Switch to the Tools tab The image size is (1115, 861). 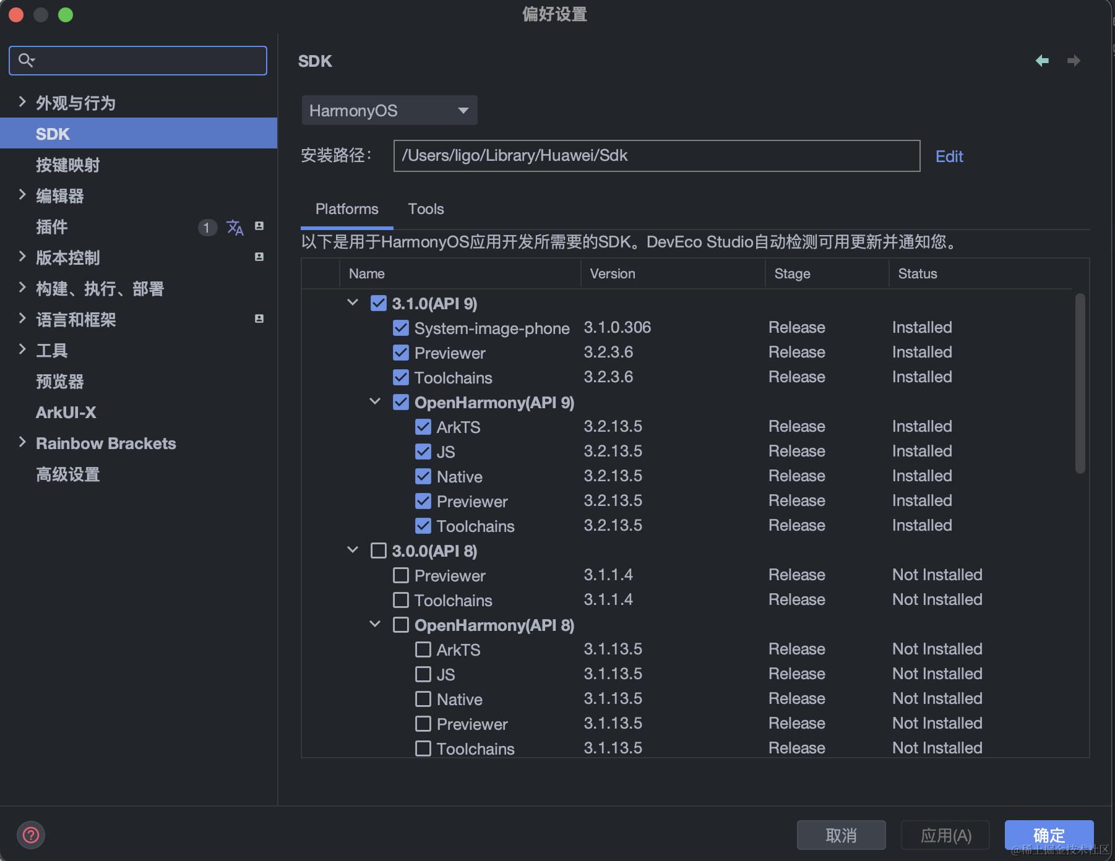pos(426,209)
